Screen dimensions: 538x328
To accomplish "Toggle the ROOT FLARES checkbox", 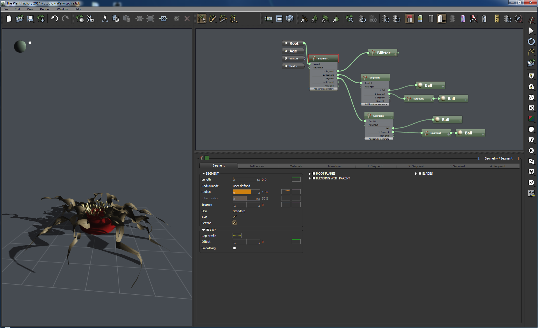I will (x=314, y=174).
